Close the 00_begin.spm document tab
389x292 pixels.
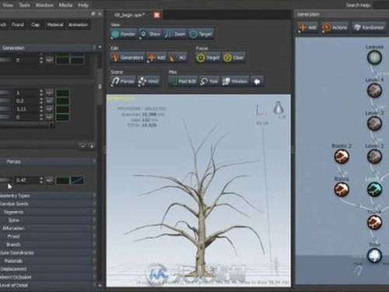pos(156,15)
